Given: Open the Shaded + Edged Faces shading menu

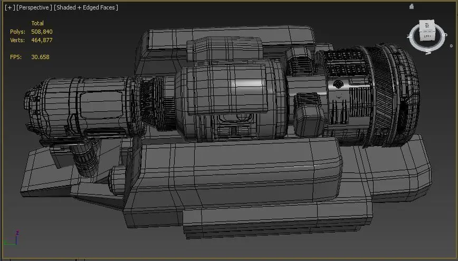Looking at the screenshot, I should coord(86,7).
